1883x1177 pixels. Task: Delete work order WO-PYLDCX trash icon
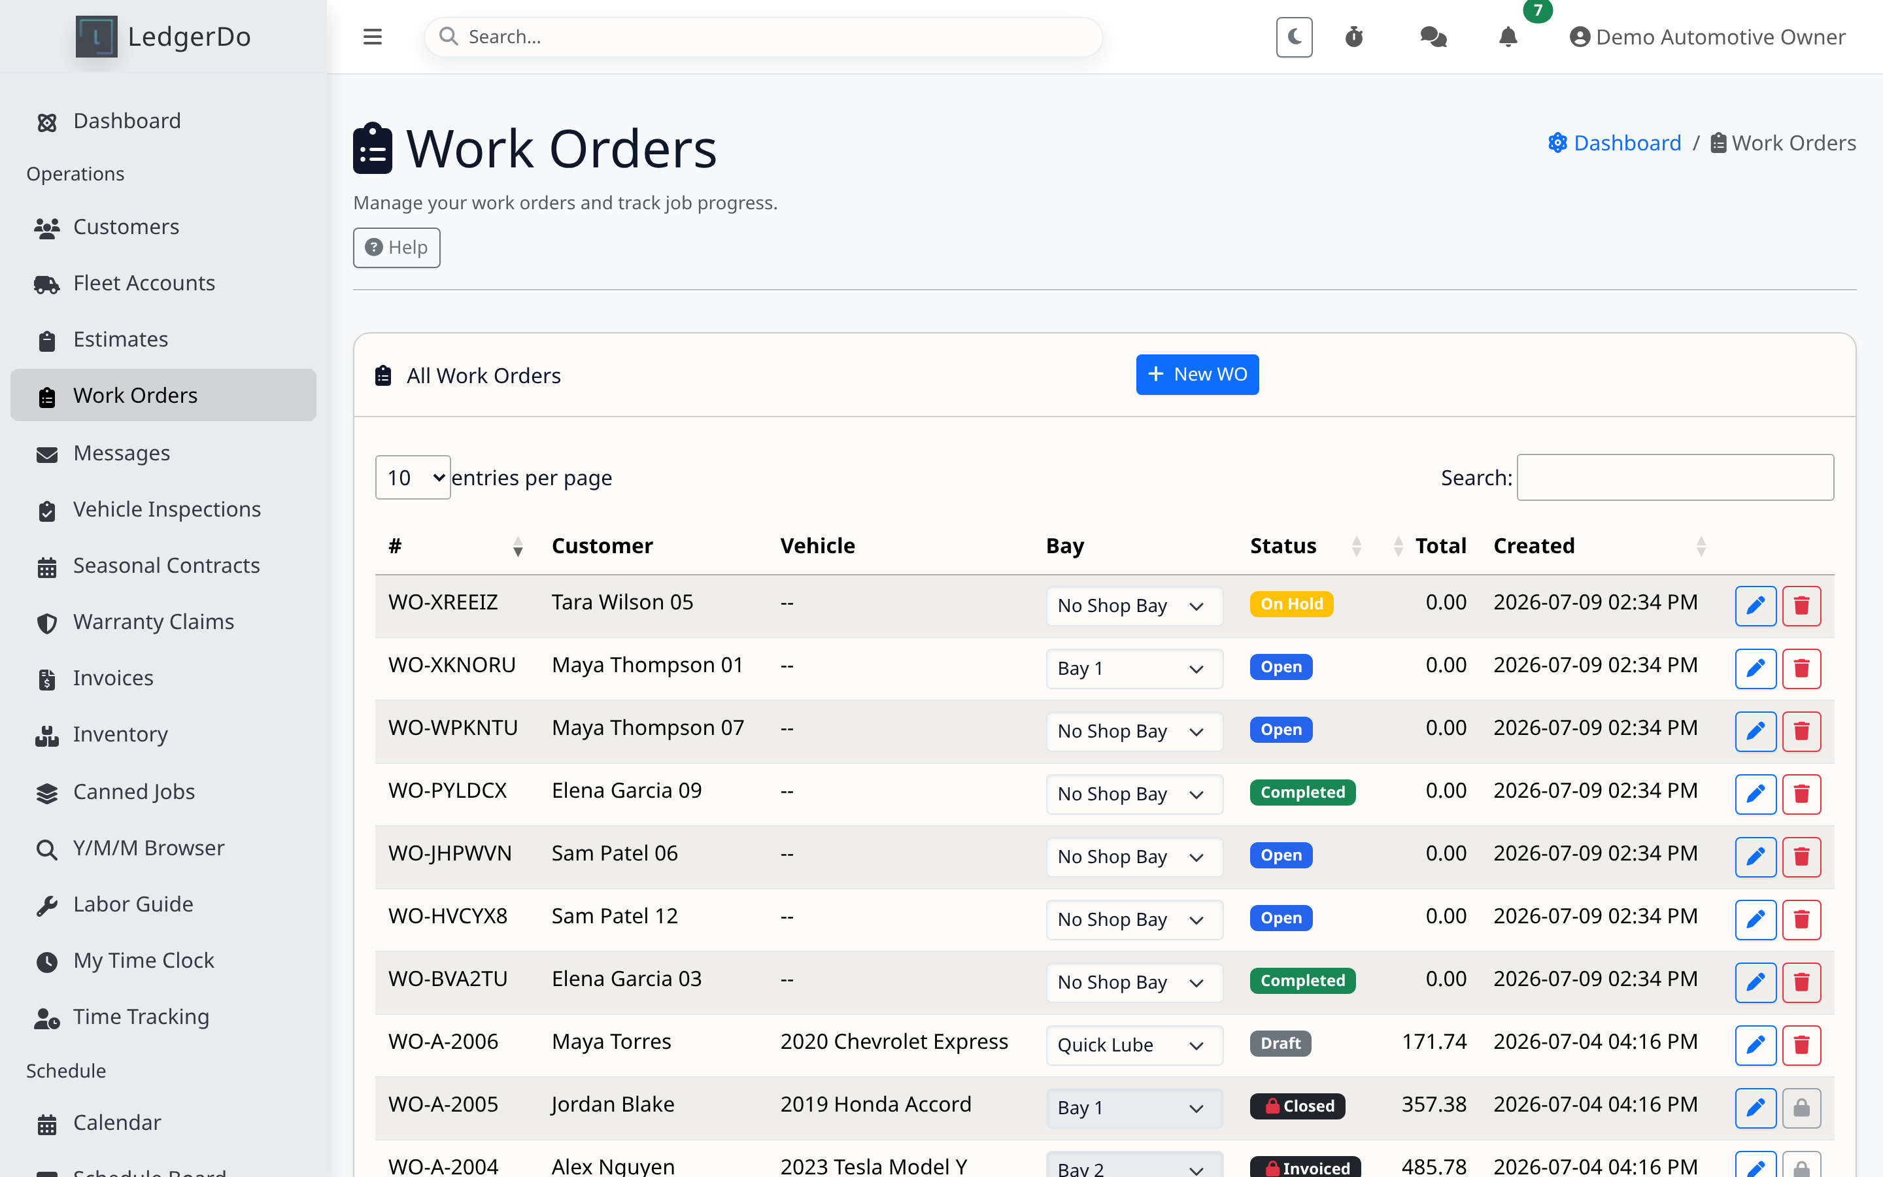[x=1801, y=794]
